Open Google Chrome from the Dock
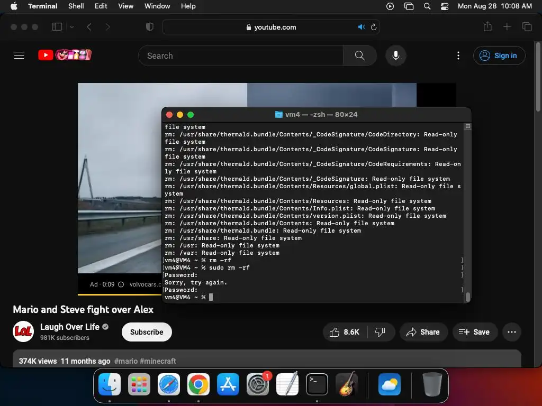 click(x=198, y=384)
